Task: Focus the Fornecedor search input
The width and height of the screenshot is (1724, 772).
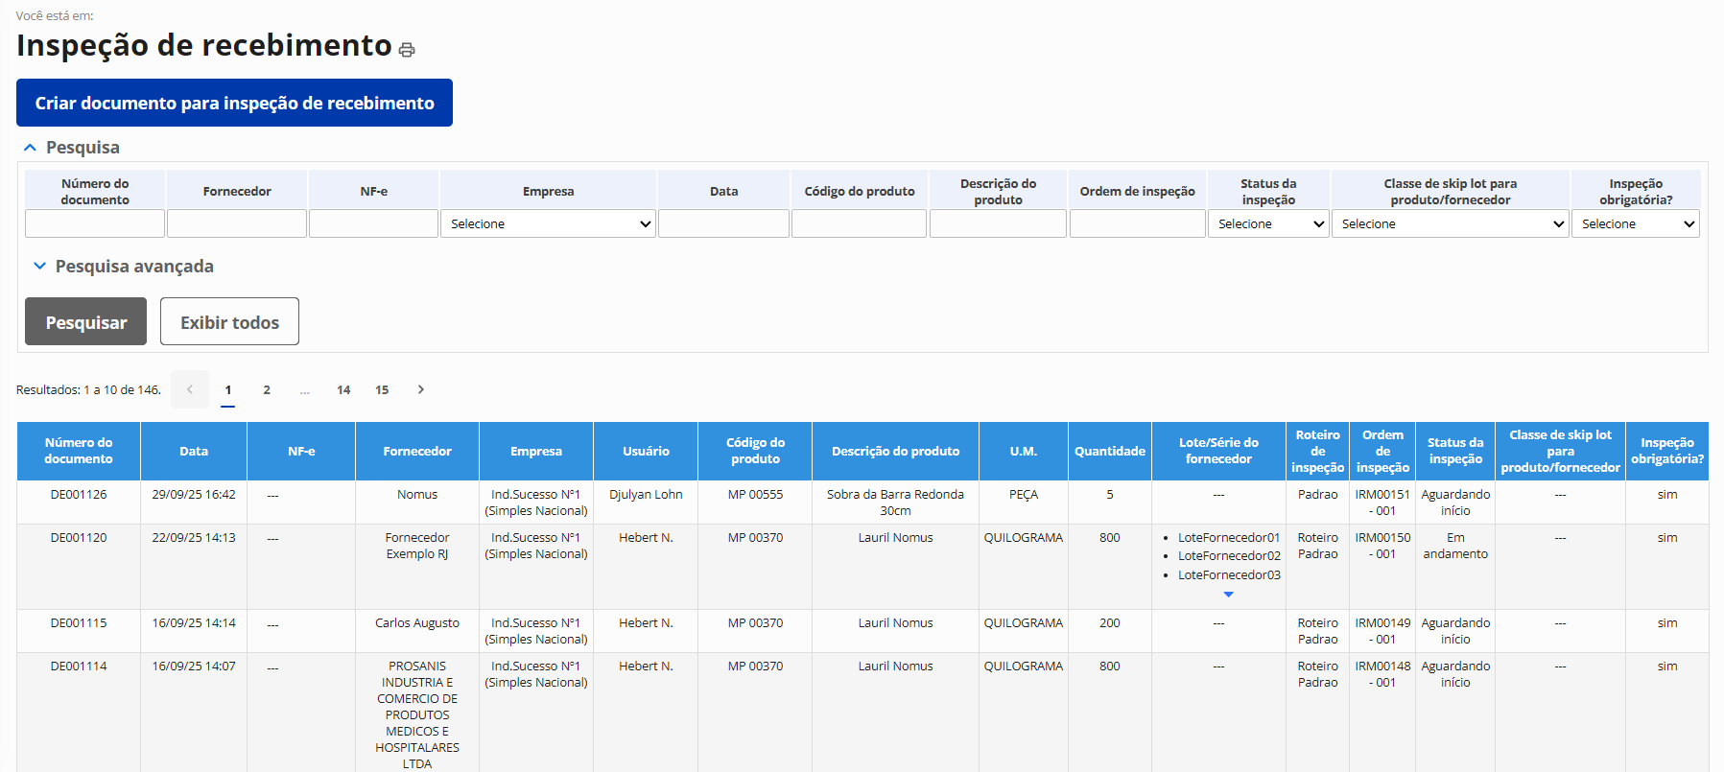Action: [237, 223]
